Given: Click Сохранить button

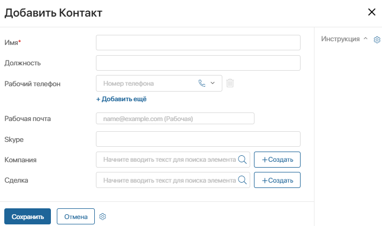Looking at the screenshot, I should tap(27, 216).
